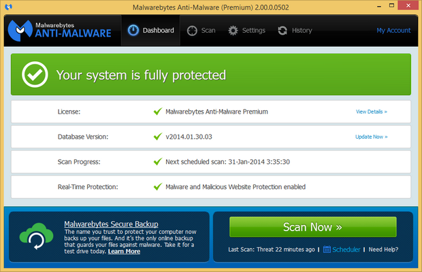
Task: Click Learn More about Secure Backup
Action: click(124, 252)
